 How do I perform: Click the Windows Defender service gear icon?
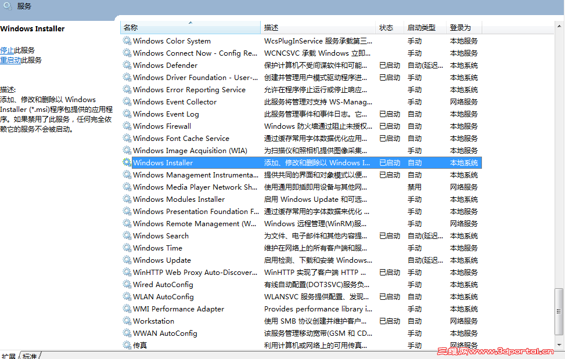tap(127, 65)
